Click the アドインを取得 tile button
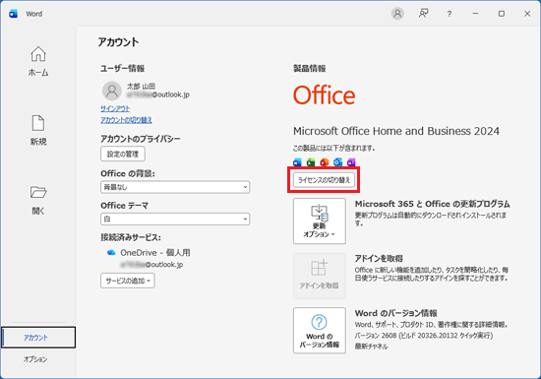 tap(320, 276)
